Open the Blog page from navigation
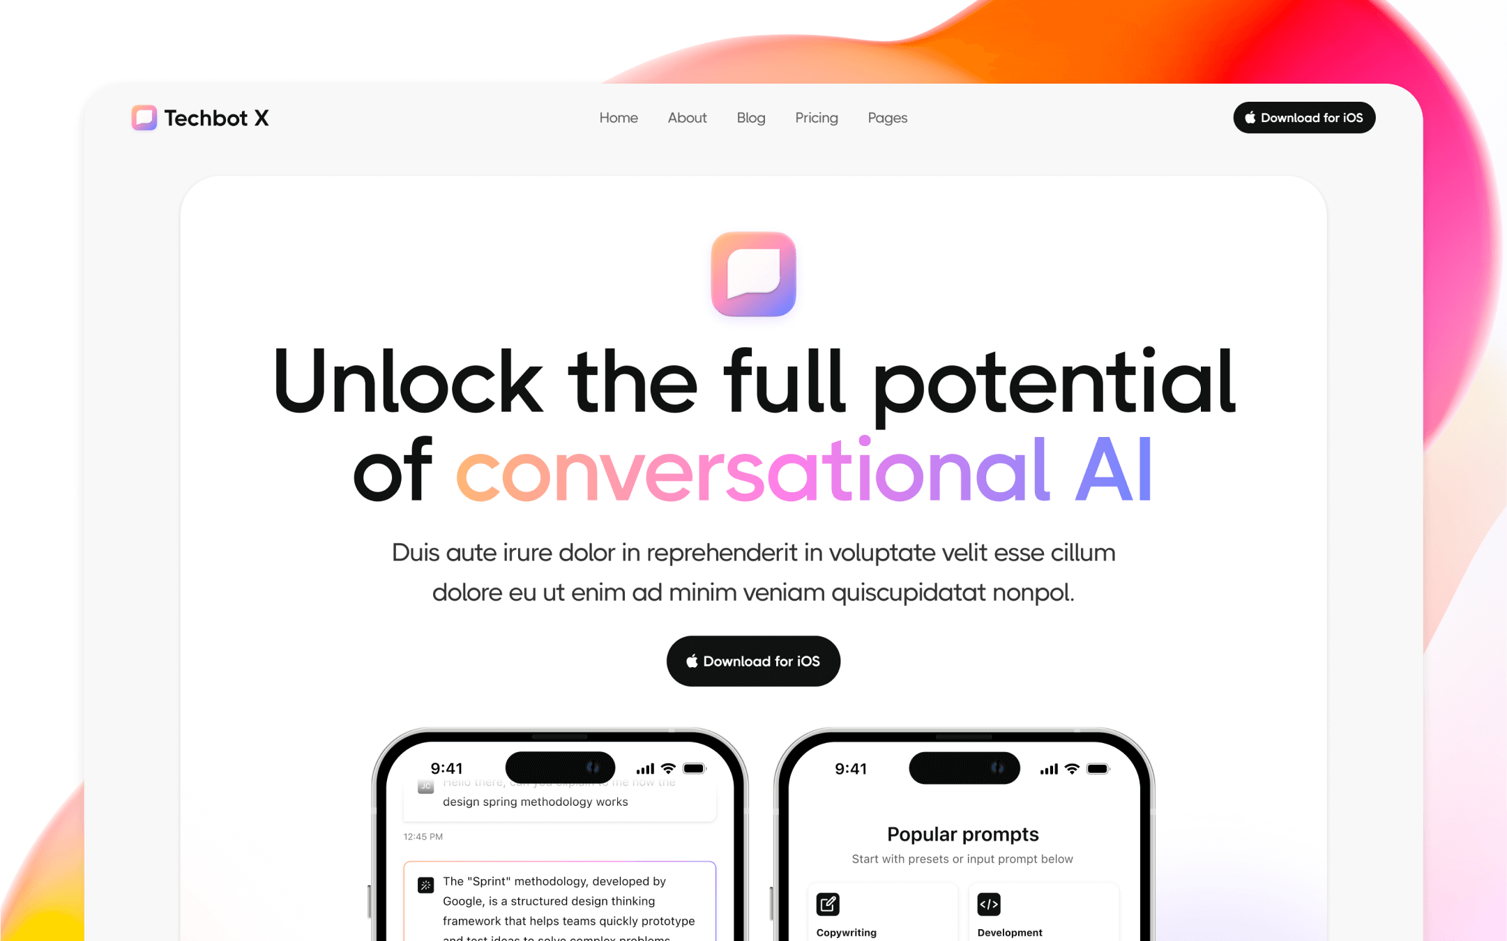Viewport: 1507px width, 941px height. tap(750, 117)
